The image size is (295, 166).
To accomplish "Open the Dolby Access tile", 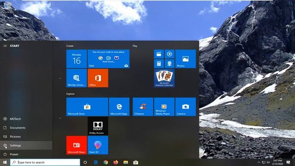I will [98, 126].
